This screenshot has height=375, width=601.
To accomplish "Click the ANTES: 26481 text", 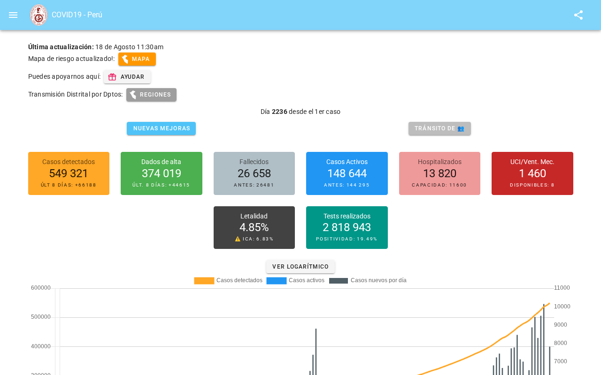I will (254, 185).
